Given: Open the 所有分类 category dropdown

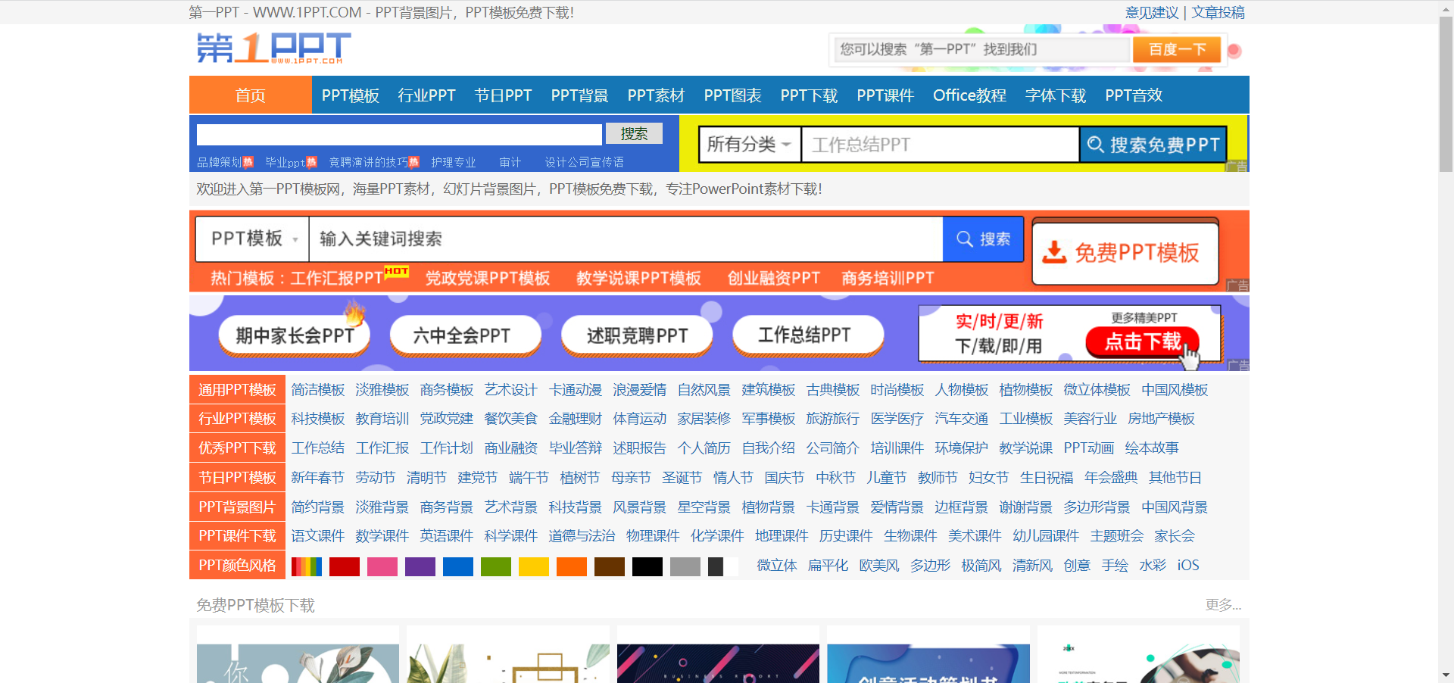Looking at the screenshot, I should [x=749, y=145].
